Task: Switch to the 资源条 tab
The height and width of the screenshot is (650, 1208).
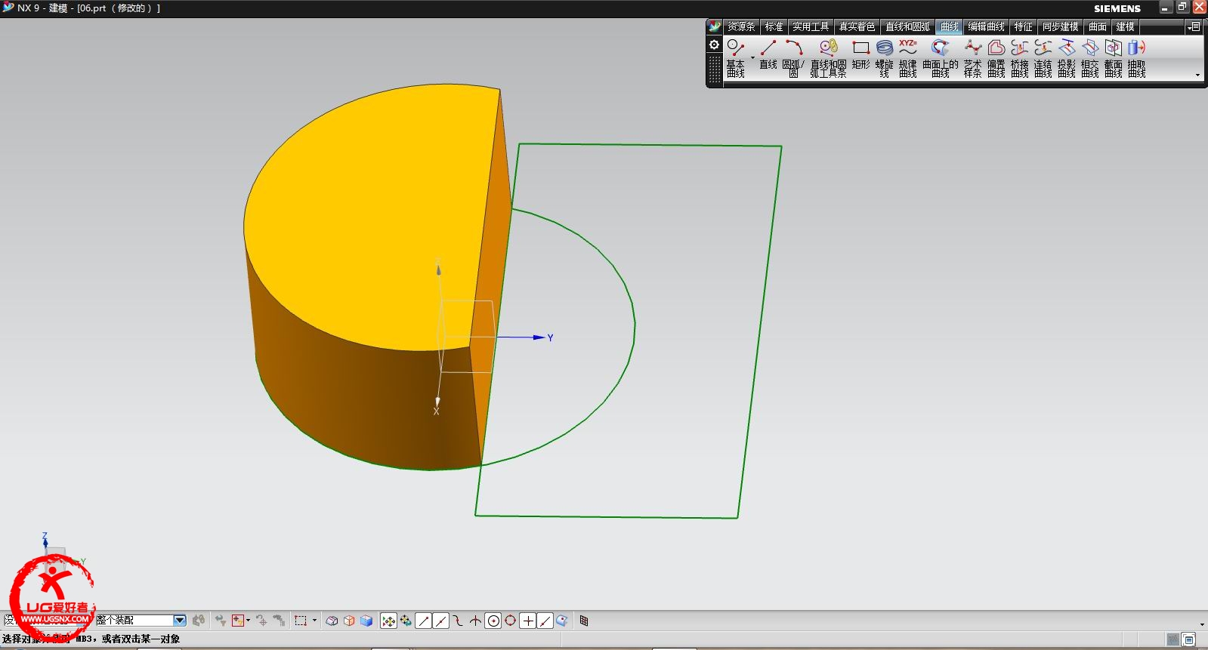Action: [741, 26]
